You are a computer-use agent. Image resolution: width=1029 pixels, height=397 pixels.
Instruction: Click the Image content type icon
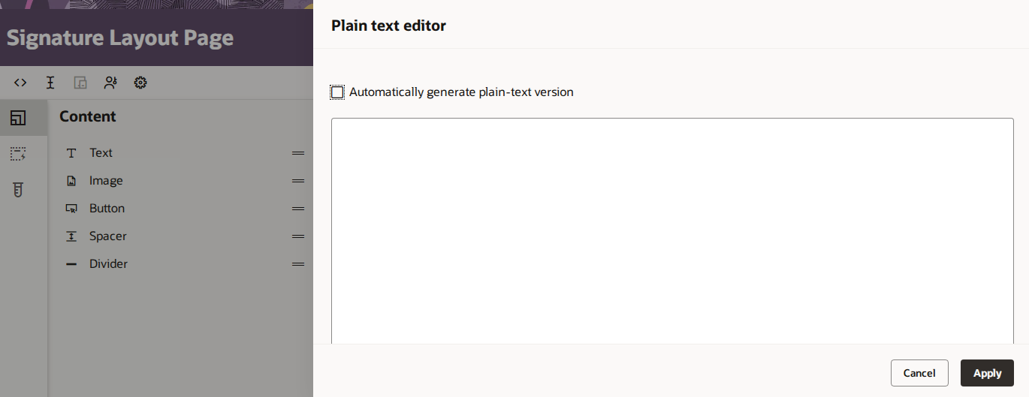(71, 181)
